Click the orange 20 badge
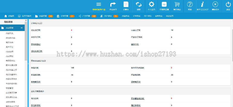 [x=116, y=16]
